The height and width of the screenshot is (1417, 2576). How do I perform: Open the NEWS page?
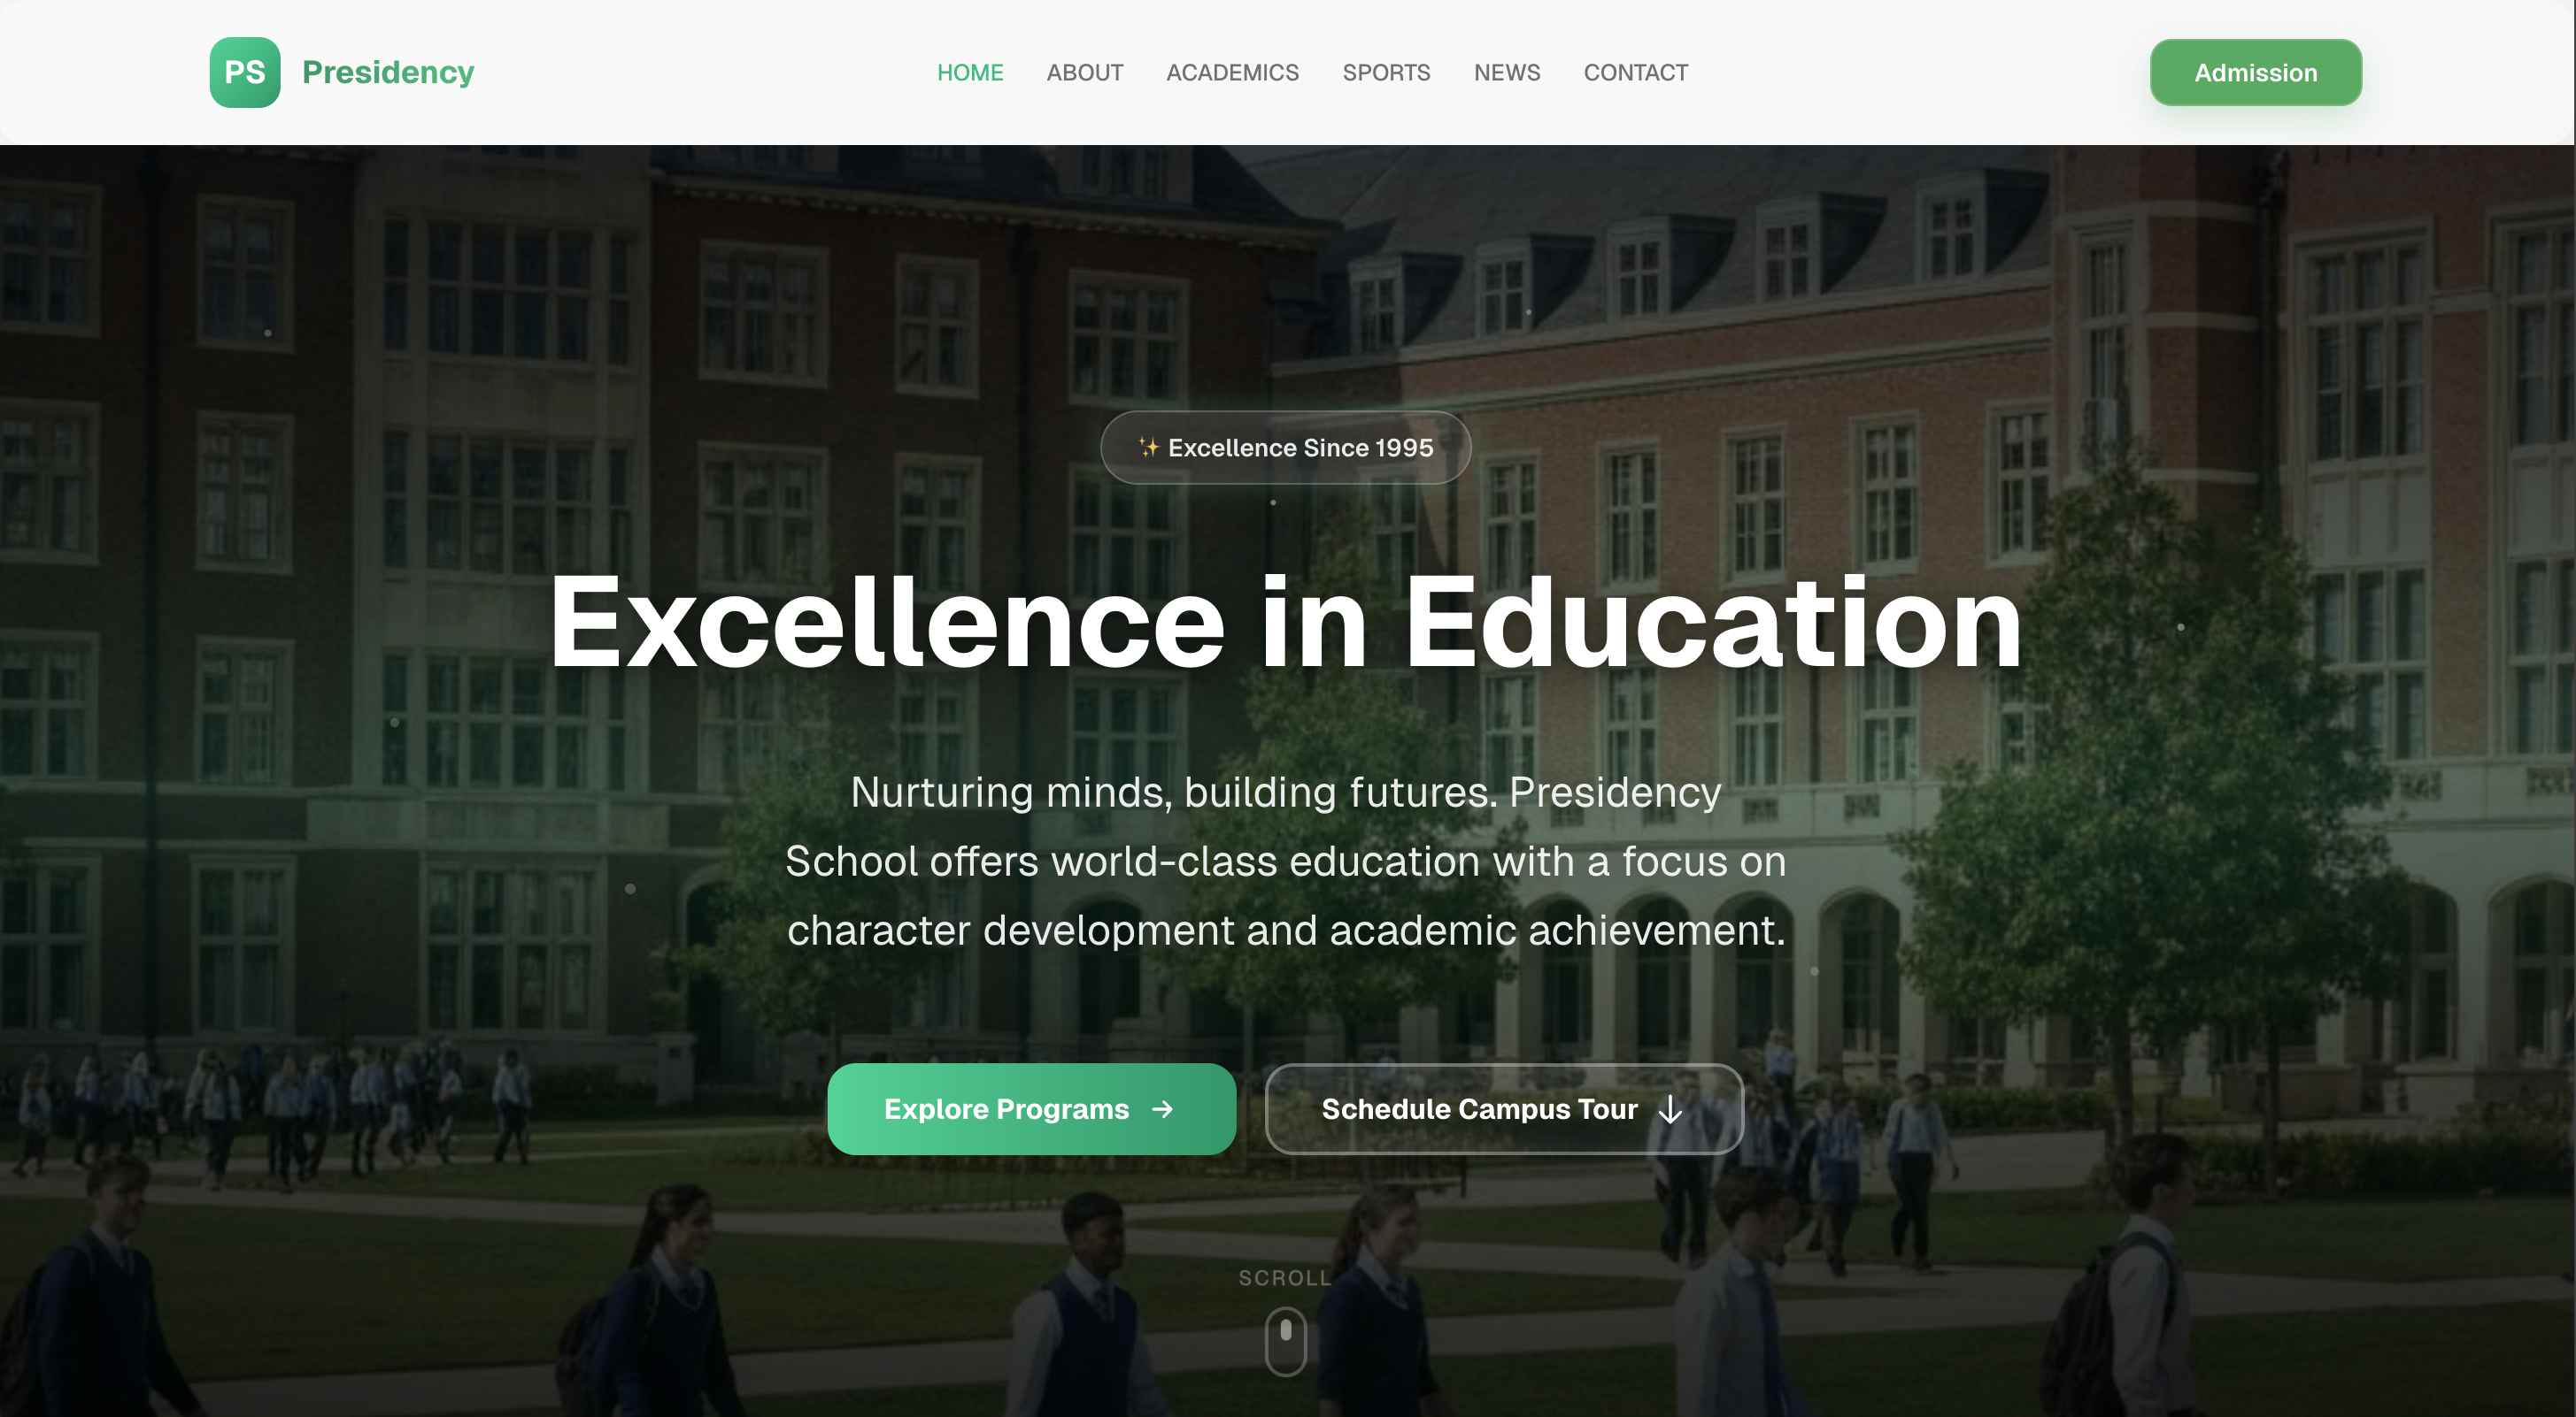[x=1506, y=72]
